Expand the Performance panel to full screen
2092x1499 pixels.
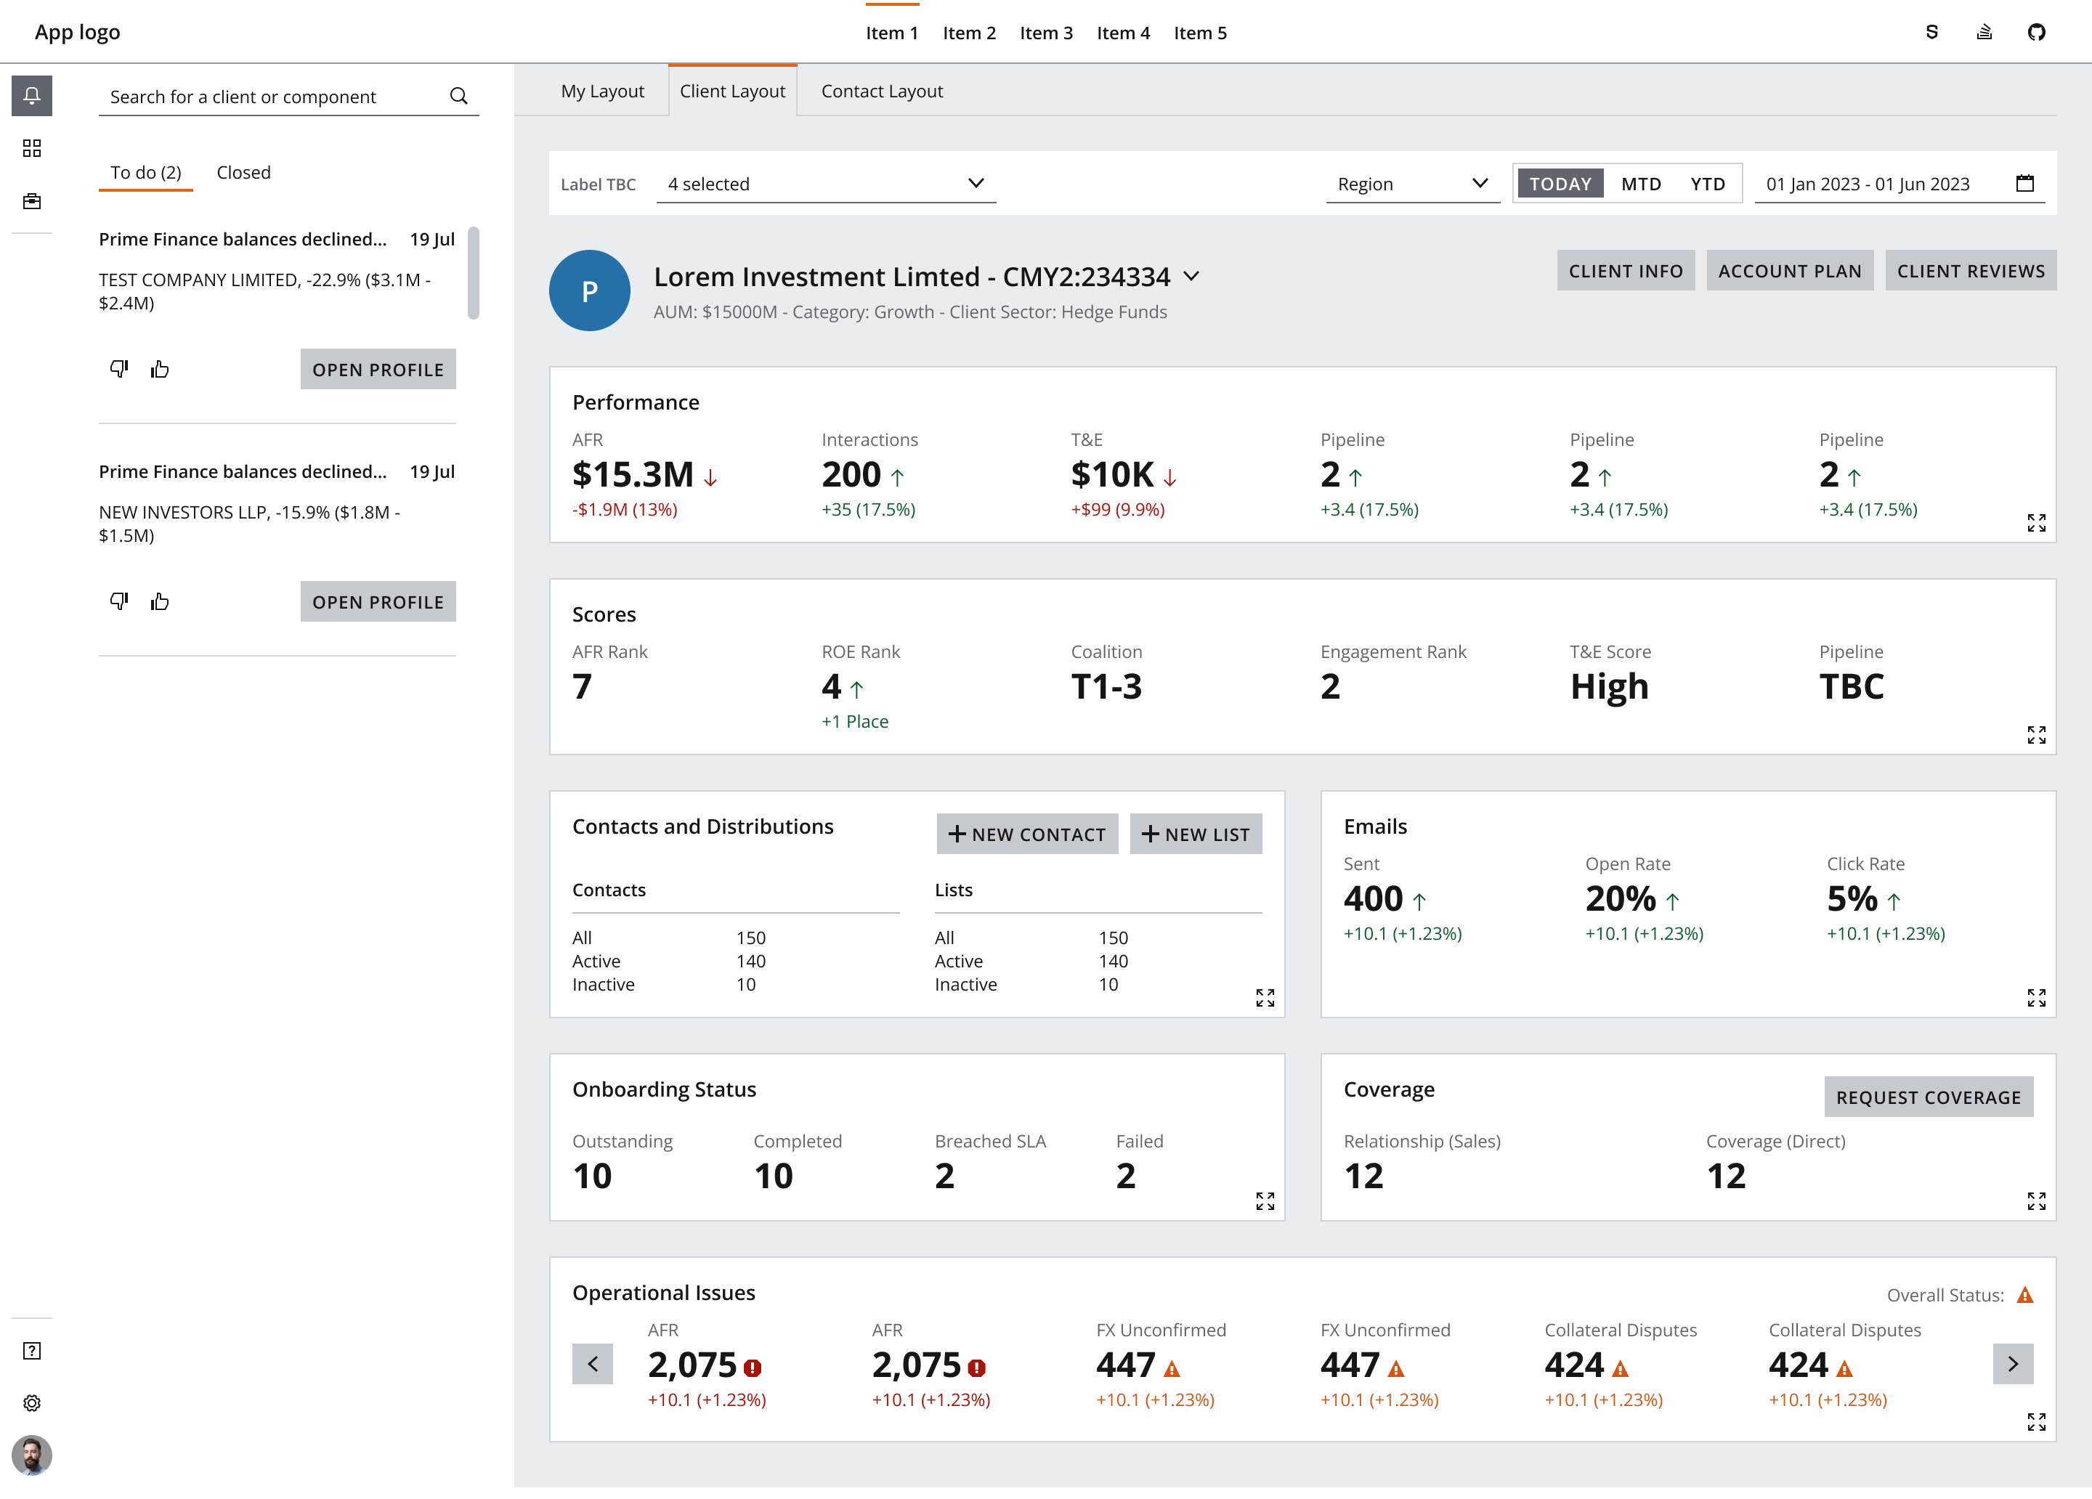2037,522
